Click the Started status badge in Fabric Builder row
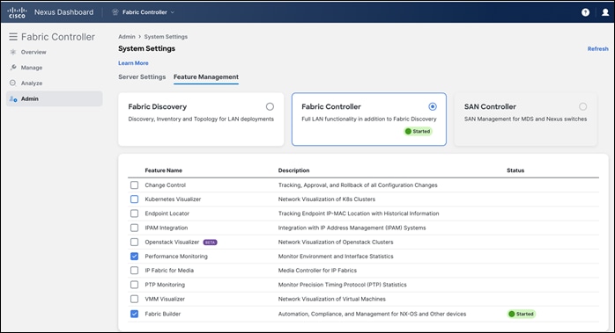 tap(522, 314)
